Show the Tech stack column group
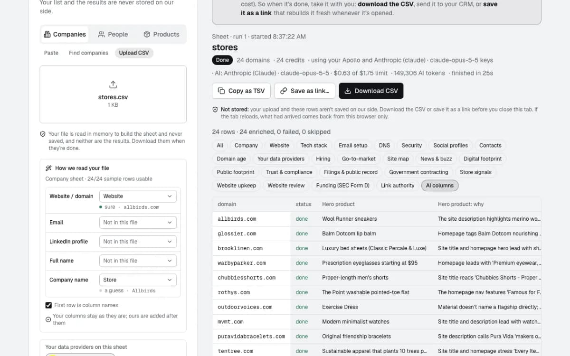 (x=314, y=145)
